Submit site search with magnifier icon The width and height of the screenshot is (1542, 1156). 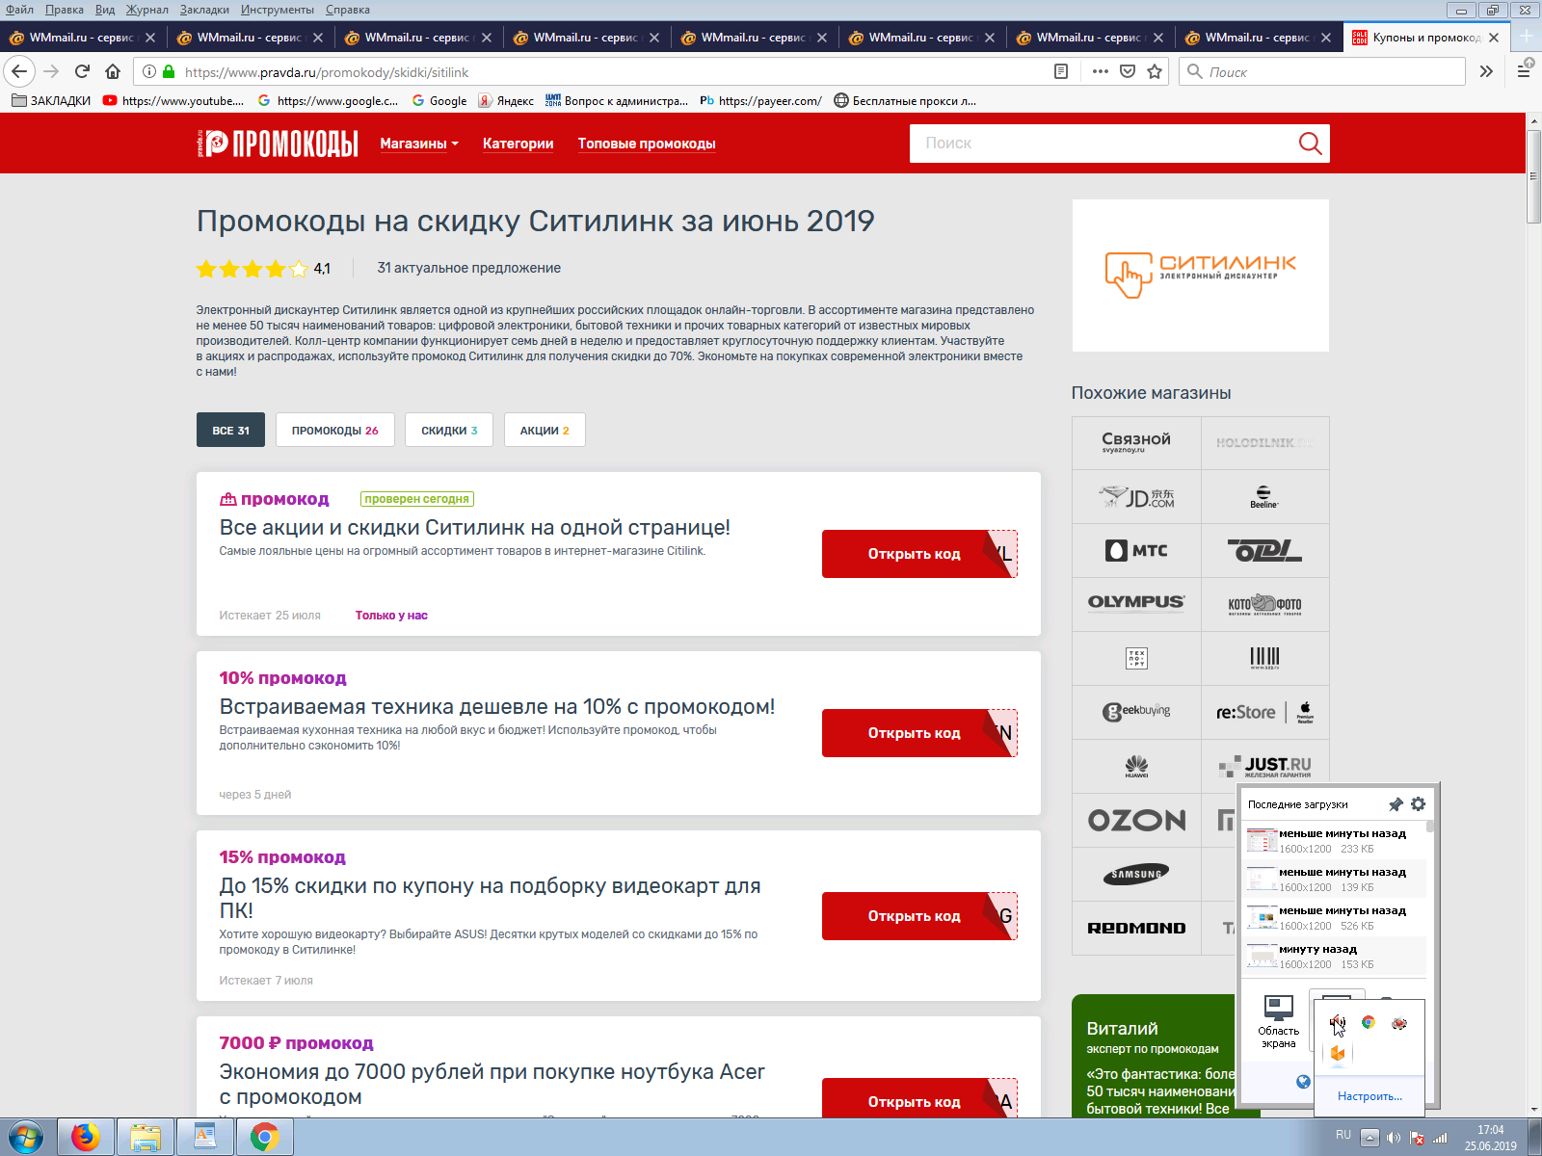[1310, 144]
